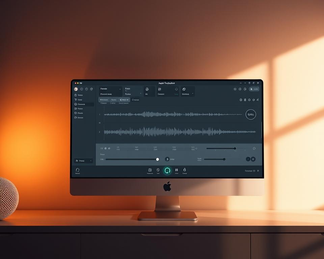The width and height of the screenshot is (324, 259).
Task: Start recording with the round record icon
Action: 109,148
